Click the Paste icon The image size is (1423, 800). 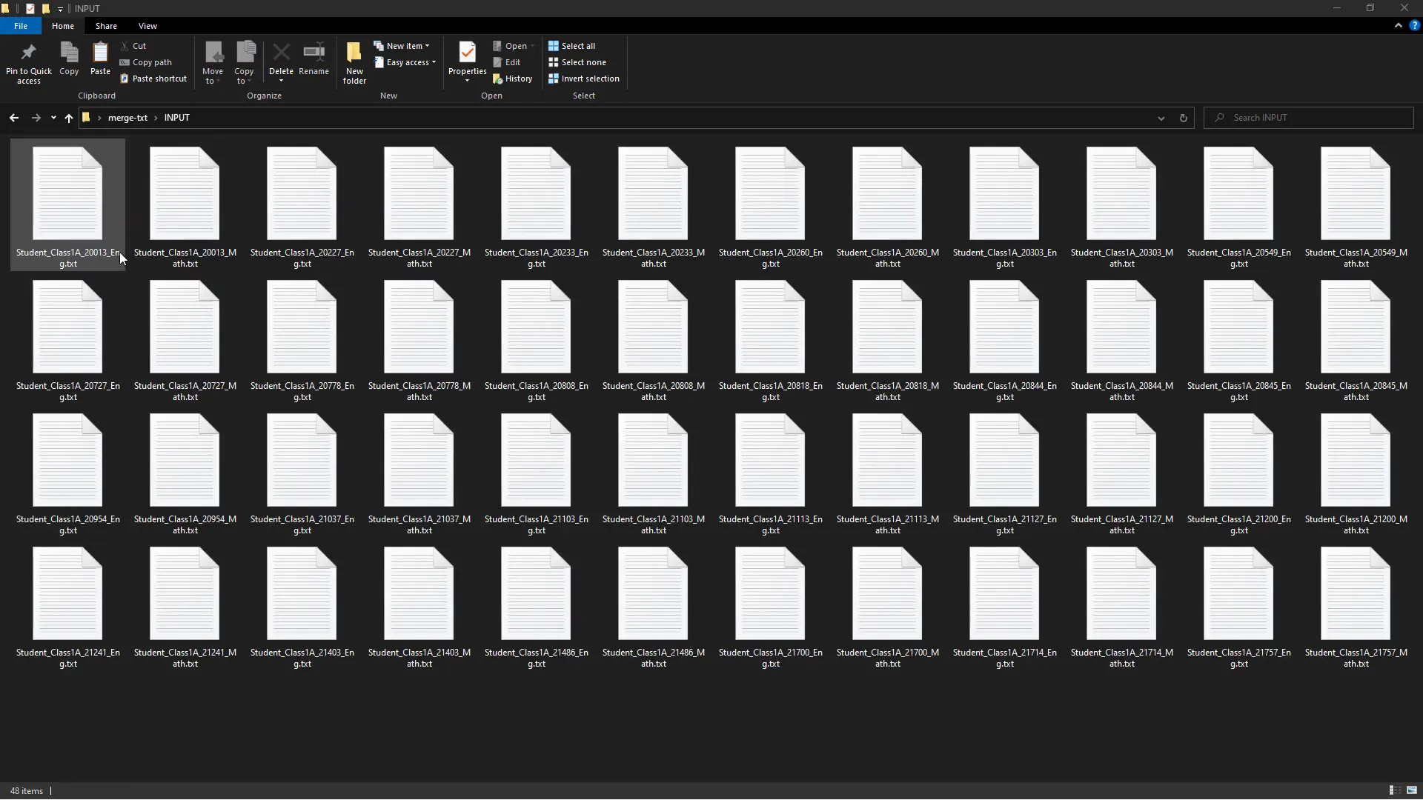pyautogui.click(x=99, y=59)
